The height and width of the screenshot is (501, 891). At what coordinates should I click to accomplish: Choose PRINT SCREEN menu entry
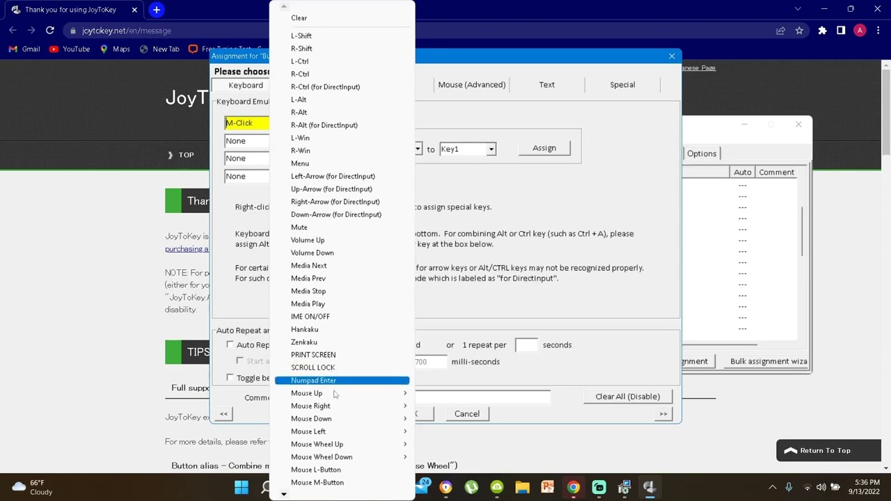[x=342, y=355]
